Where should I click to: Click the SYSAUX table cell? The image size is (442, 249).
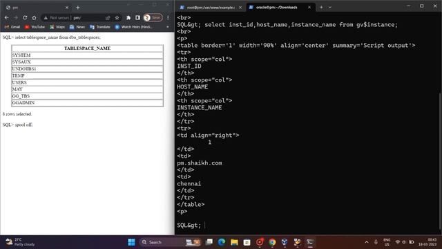[x=88, y=62]
